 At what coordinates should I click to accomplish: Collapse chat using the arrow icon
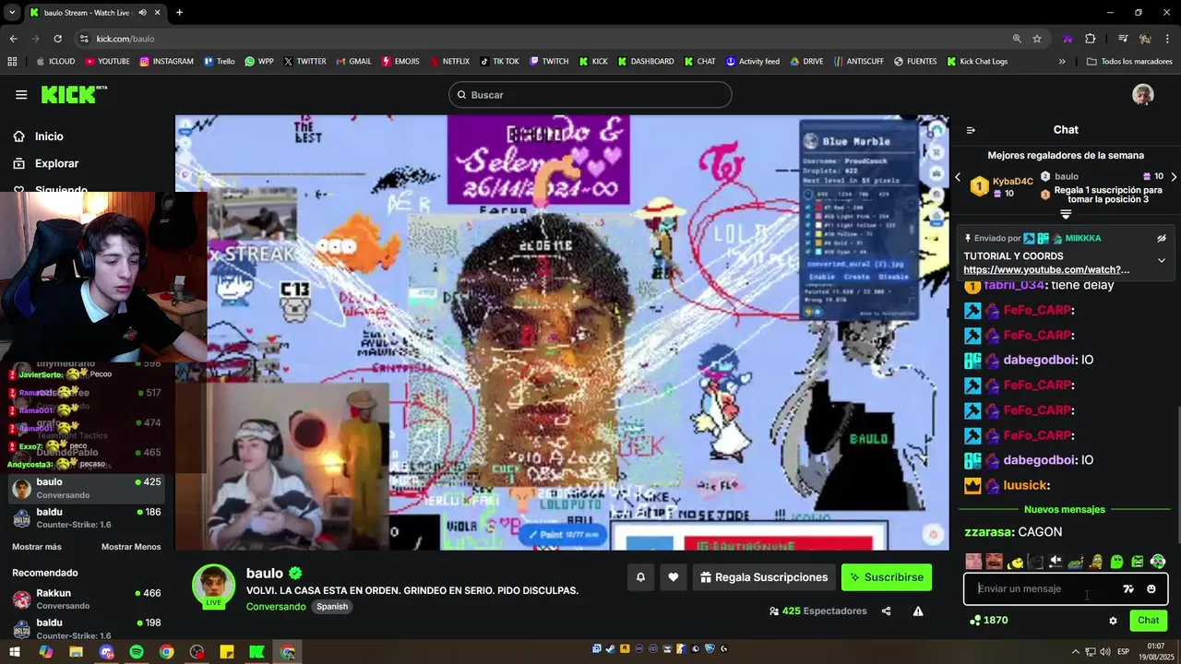pyautogui.click(x=971, y=130)
